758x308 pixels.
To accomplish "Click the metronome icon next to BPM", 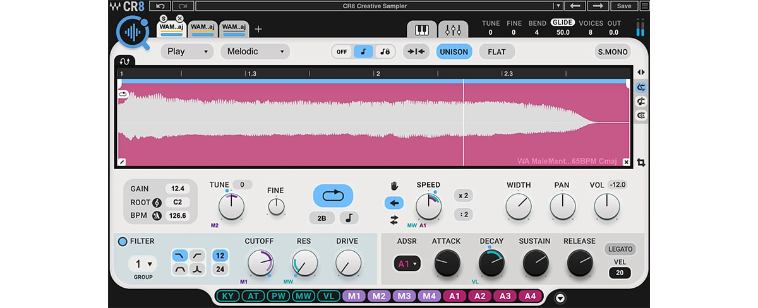I will [157, 215].
